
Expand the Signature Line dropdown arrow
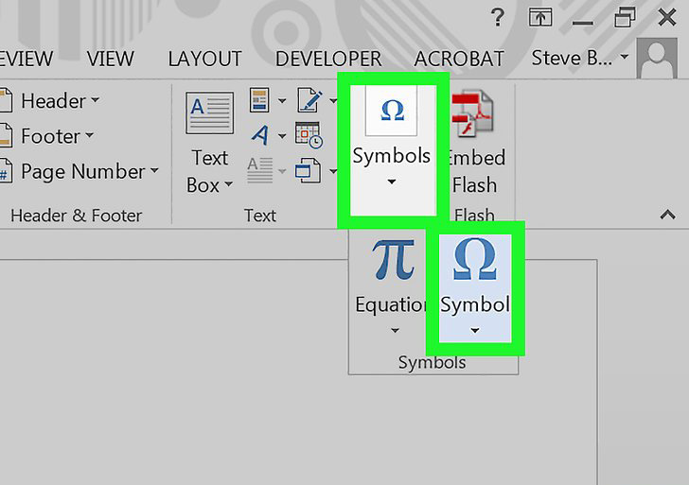point(333,101)
